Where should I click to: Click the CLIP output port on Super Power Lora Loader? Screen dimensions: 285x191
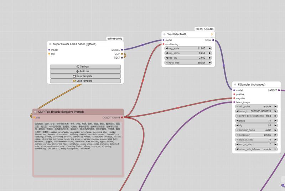[x=122, y=54]
